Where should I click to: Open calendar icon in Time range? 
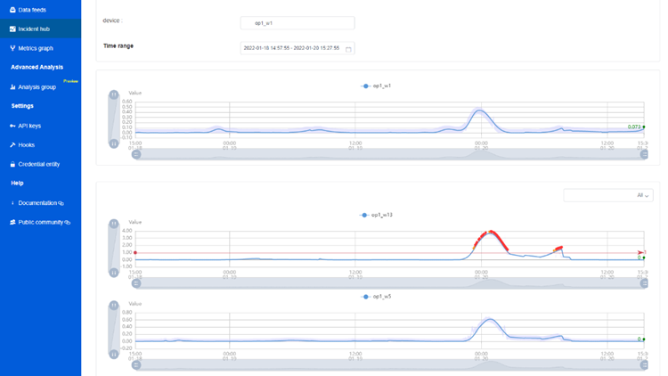click(x=348, y=49)
